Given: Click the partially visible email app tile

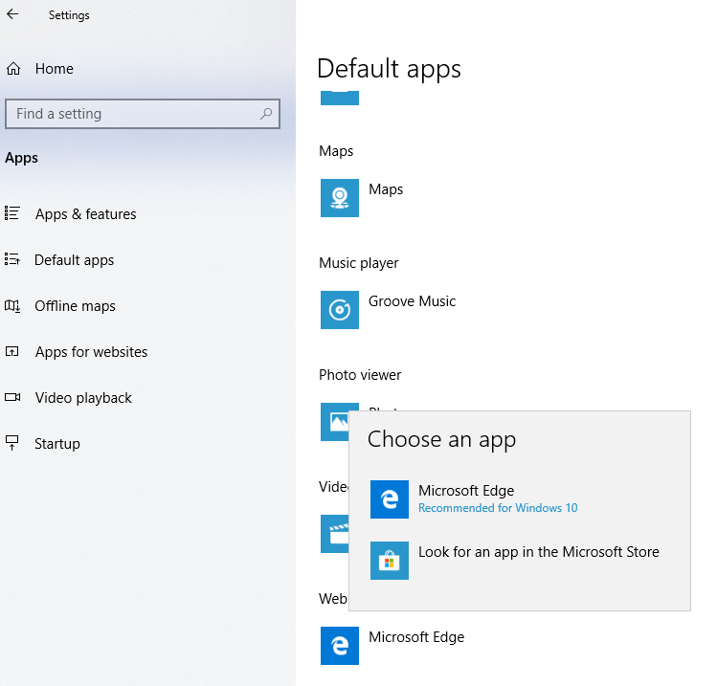Looking at the screenshot, I should click(340, 98).
